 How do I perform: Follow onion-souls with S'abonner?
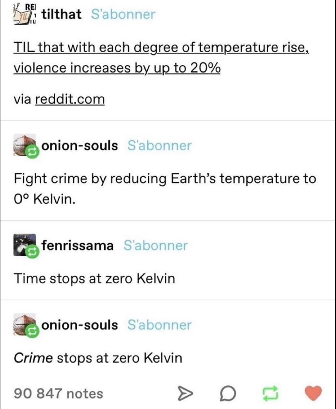pyautogui.click(x=159, y=146)
